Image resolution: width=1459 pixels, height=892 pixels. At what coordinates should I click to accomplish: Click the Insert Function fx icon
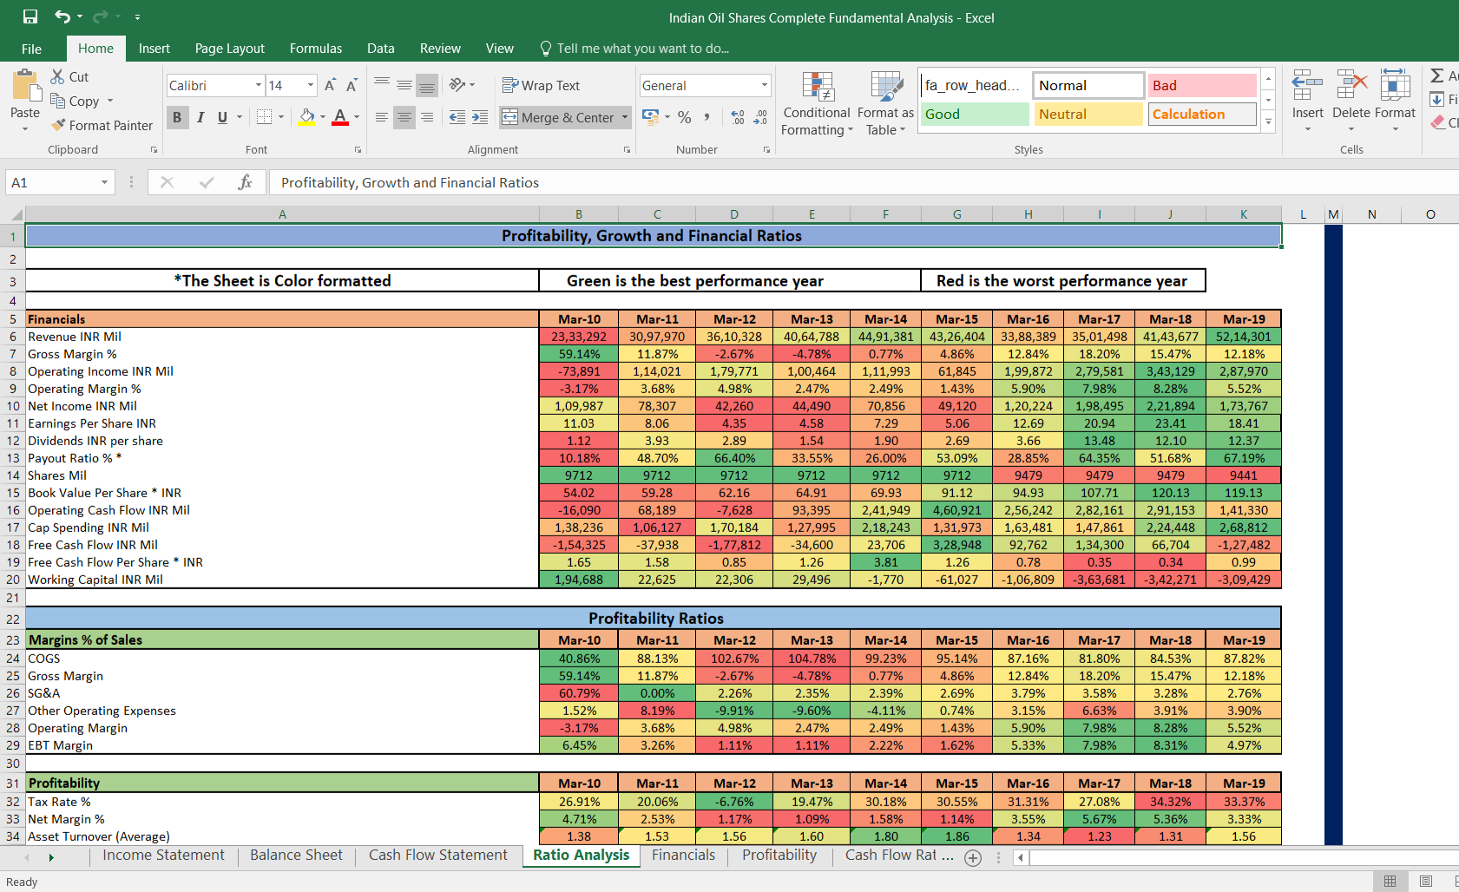coord(245,182)
